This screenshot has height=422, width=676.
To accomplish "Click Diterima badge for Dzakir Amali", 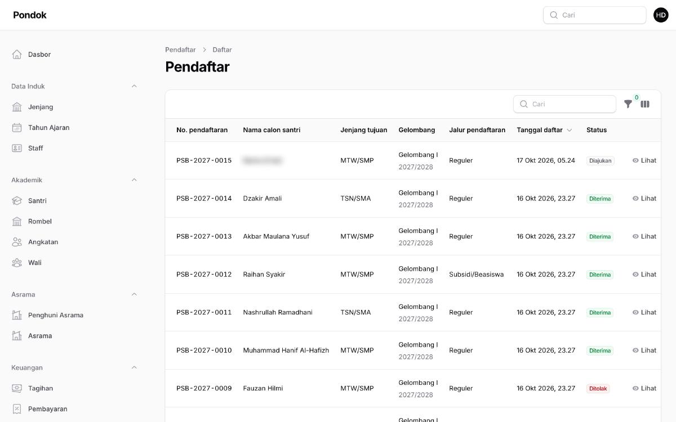I will pos(600,199).
